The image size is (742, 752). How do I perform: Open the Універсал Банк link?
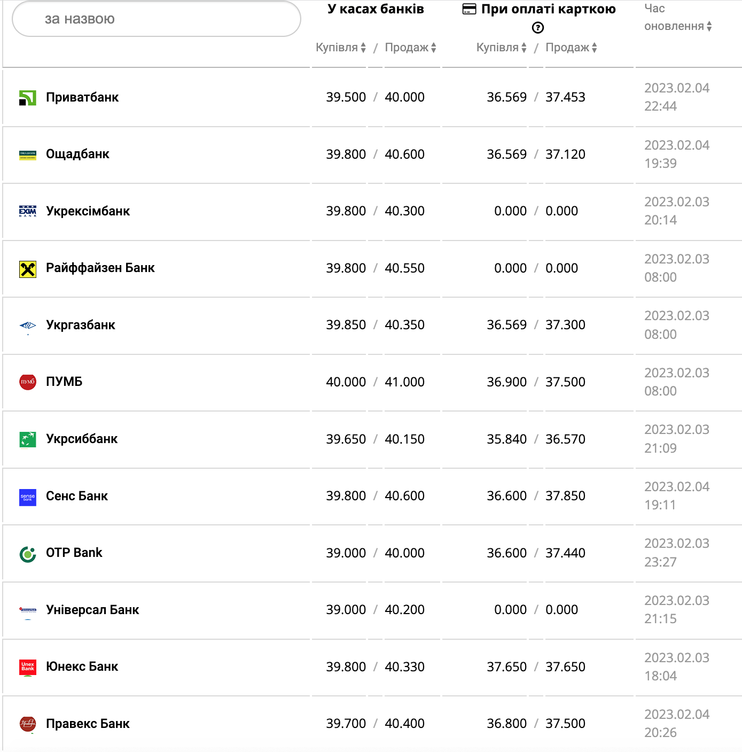pos(92,610)
